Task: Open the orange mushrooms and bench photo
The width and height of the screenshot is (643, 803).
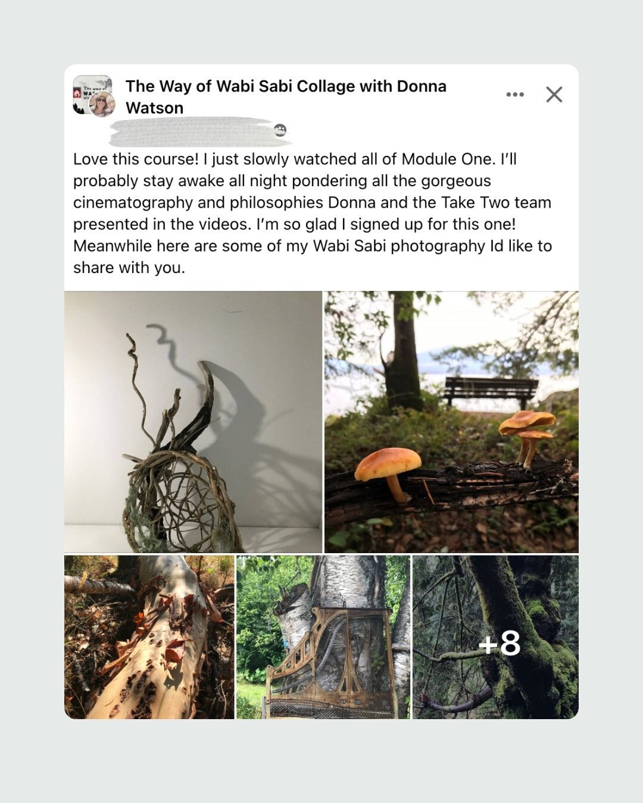Action: pyautogui.click(x=451, y=422)
